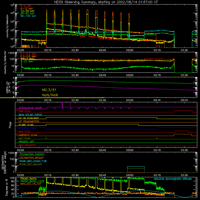This screenshot has height=200, width=200.
Task: Click the 02:15 tick under the decimation panel
Action: point(48,175)
